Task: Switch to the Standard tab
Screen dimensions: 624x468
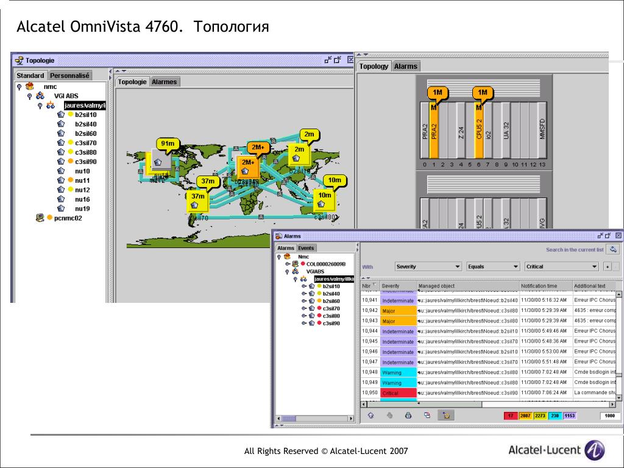Action: coord(30,75)
